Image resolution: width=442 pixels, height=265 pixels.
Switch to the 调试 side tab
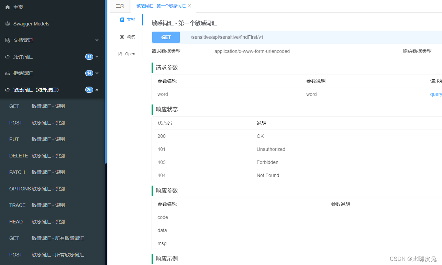(x=128, y=37)
